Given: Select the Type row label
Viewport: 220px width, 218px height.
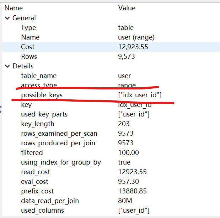Looking at the screenshot, I should point(28,28).
